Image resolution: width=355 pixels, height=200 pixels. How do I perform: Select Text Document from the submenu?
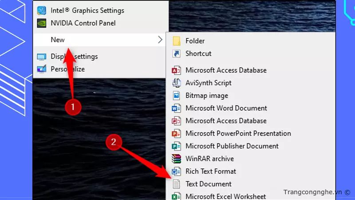208,184
